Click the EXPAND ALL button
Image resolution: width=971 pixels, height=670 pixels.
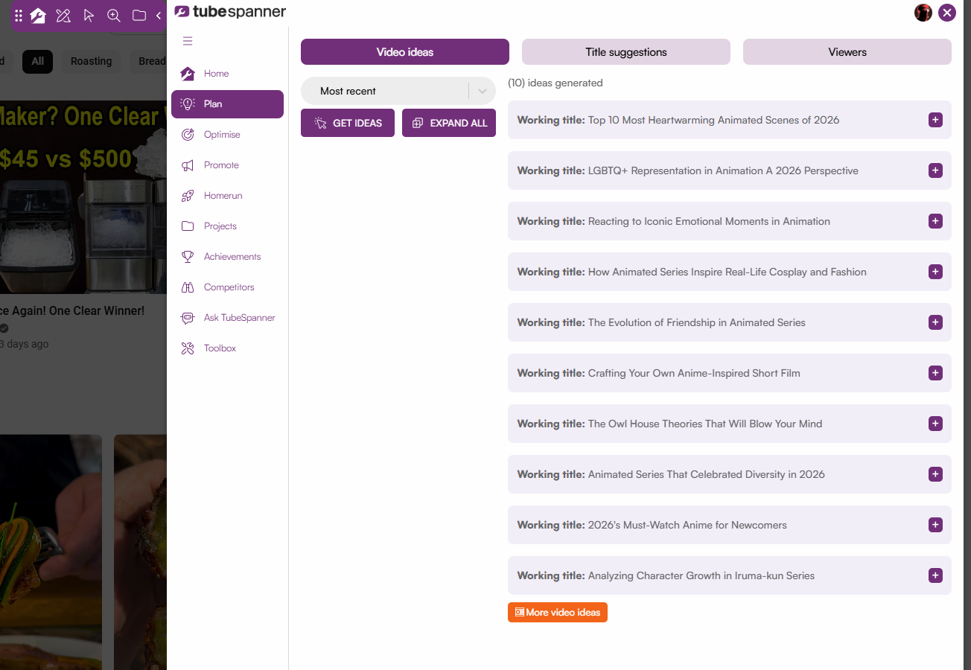point(449,123)
